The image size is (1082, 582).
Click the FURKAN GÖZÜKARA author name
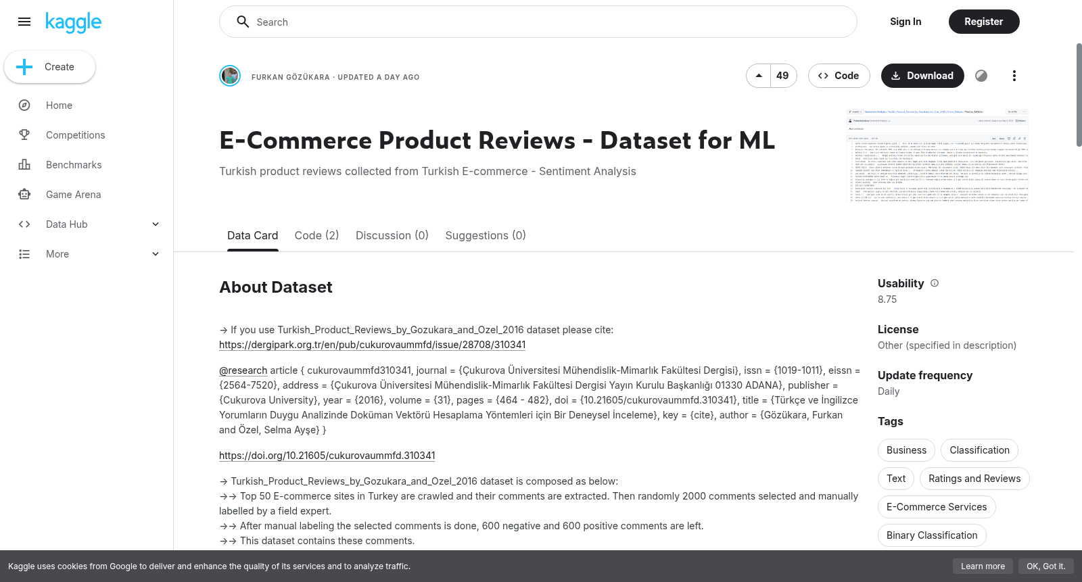[x=290, y=77]
